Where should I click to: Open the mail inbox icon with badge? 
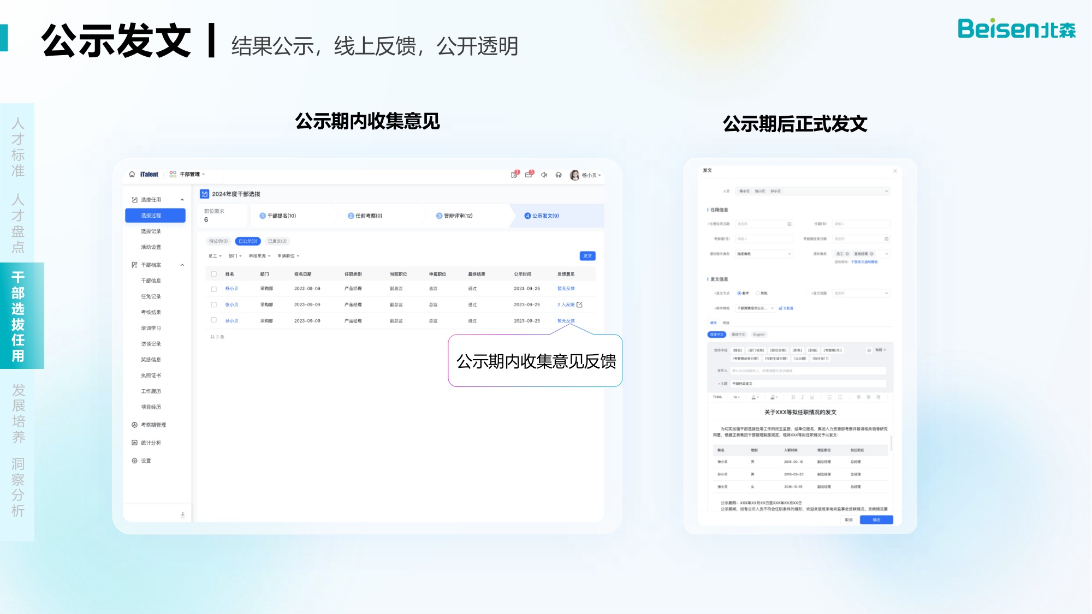(529, 175)
